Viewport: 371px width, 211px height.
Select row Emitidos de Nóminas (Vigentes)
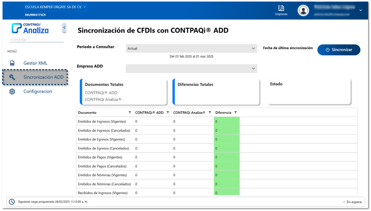[x=217, y=175]
